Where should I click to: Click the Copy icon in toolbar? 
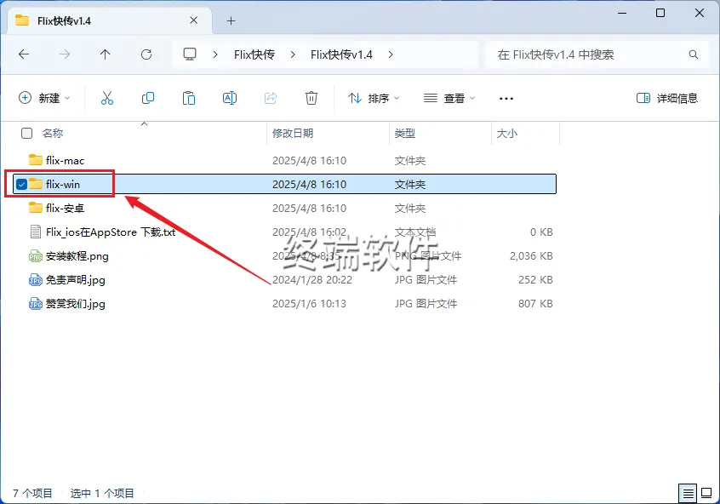pos(148,98)
